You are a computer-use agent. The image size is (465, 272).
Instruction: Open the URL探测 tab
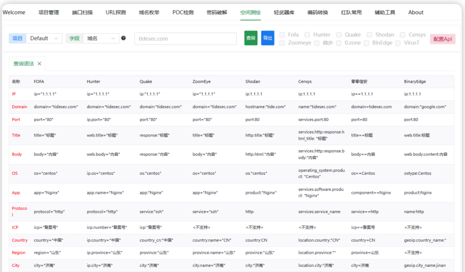coord(116,12)
